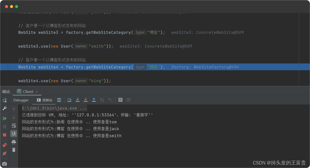Click inline hint ConcreteWebSite@509 after webSite3 declaration
Viewport: 310px width, 168px height.
click(x=207, y=32)
